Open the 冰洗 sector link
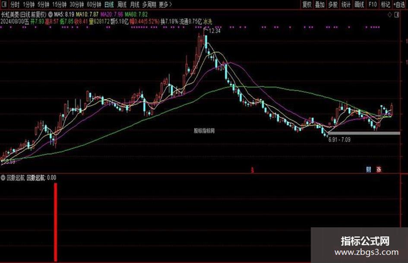Screen dimensions: 408x263 point(208,22)
